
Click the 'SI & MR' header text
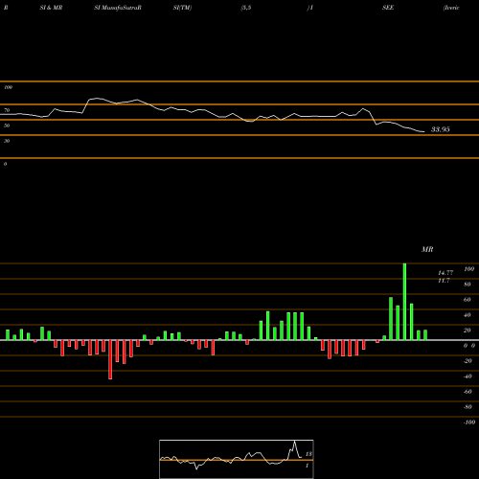coord(51,8)
